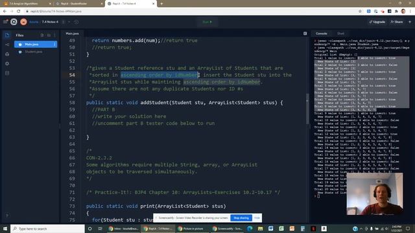This screenshot has height=233, width=415.
Task: Add a new folder in Files panel
Action: 49,35
